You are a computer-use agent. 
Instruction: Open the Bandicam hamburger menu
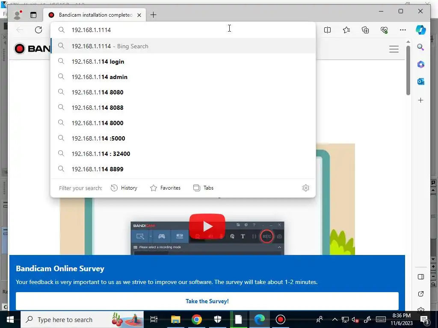(x=394, y=49)
